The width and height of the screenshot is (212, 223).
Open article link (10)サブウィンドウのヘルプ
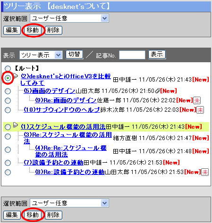pyautogui.click(x=62, y=110)
